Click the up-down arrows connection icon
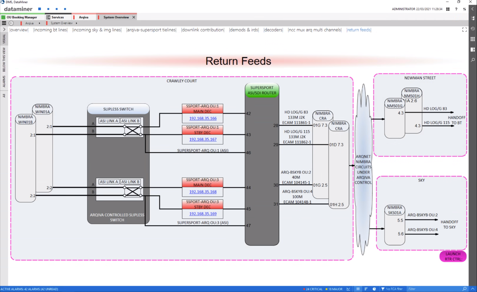Image resolution: width=477 pixels, height=292 pixels. click(x=465, y=9)
